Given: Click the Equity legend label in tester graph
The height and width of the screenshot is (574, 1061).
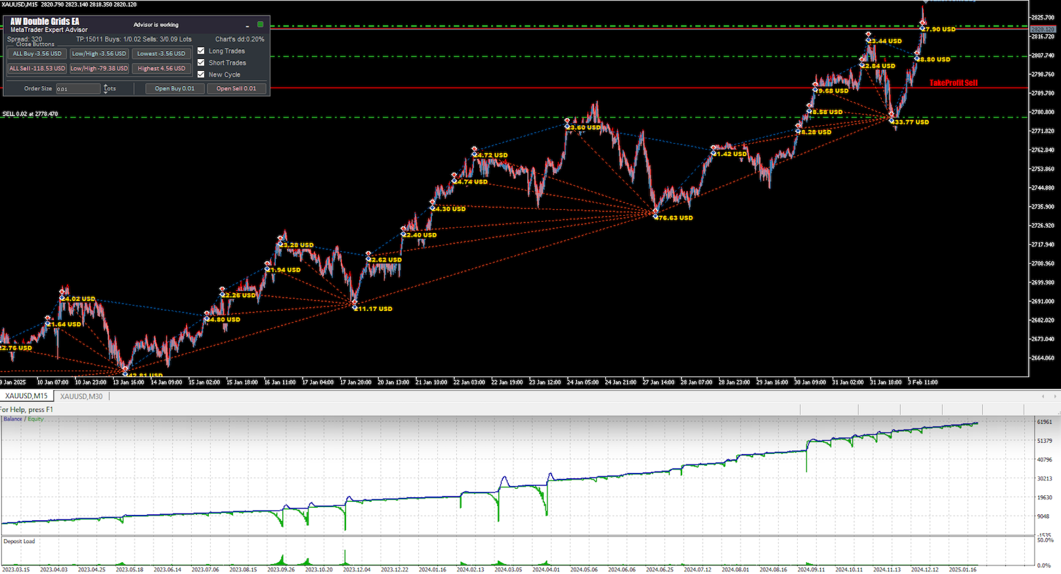Looking at the screenshot, I should [35, 419].
